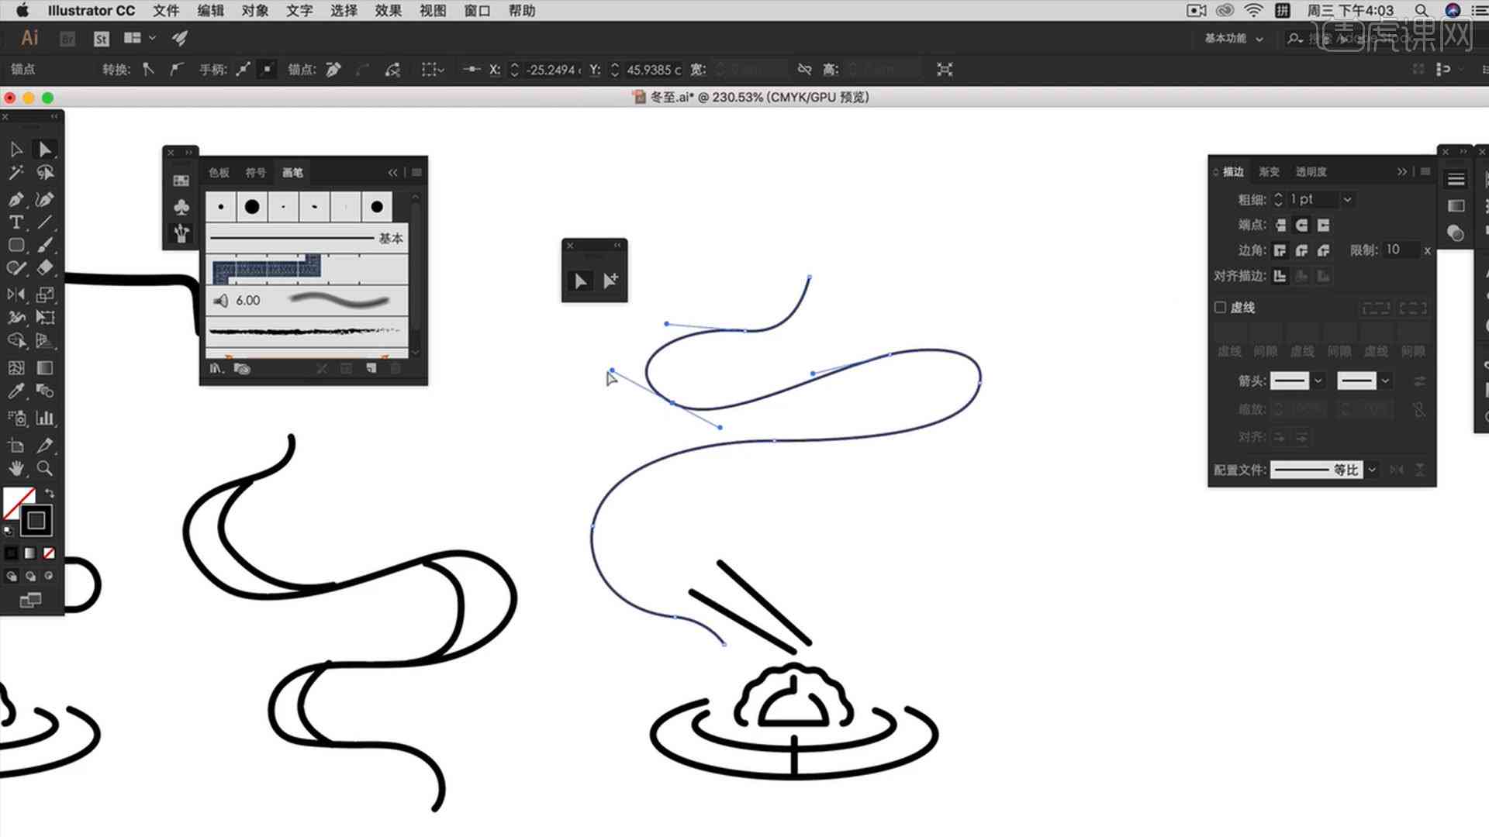
Task: Select the 符号 tab in panel
Action: [x=254, y=172]
